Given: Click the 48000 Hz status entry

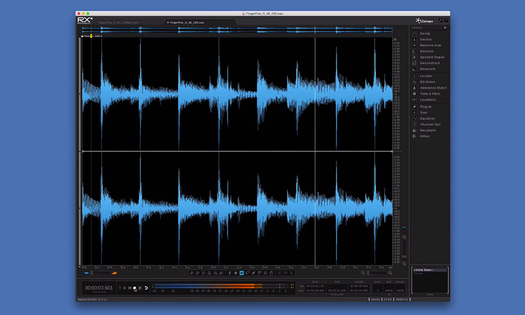Looking at the screenshot, I should click(x=401, y=300).
